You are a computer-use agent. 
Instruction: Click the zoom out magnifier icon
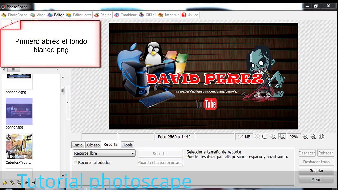pyautogui.click(x=313, y=137)
